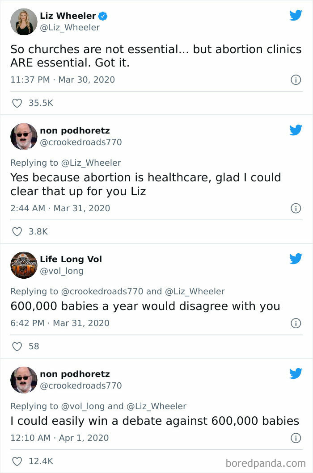Click the Twitter bird on the bottom reply
The image size is (313, 473).
pos(296,374)
